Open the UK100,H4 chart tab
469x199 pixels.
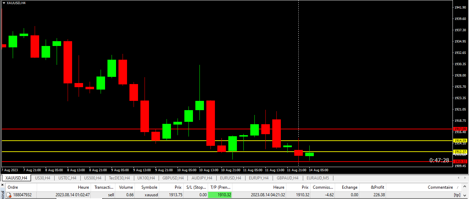pos(146,178)
